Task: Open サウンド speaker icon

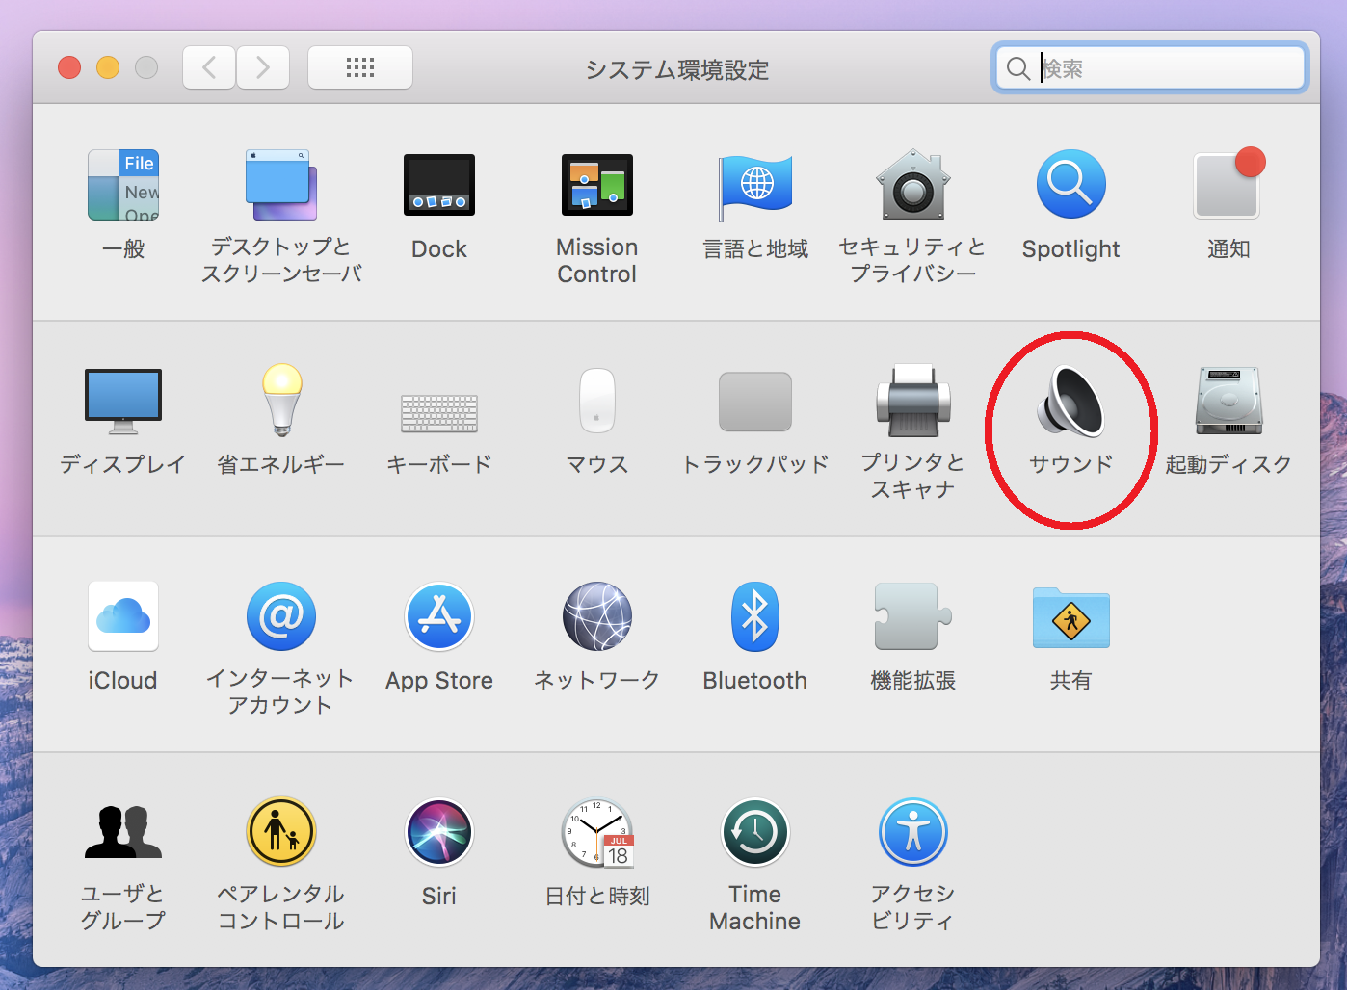Action: click(x=1071, y=401)
